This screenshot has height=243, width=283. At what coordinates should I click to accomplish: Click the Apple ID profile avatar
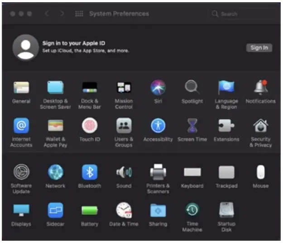pos(26,48)
